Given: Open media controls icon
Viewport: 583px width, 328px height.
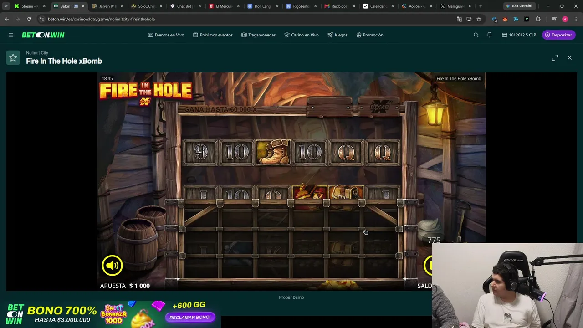Looking at the screenshot, I should [554, 19].
